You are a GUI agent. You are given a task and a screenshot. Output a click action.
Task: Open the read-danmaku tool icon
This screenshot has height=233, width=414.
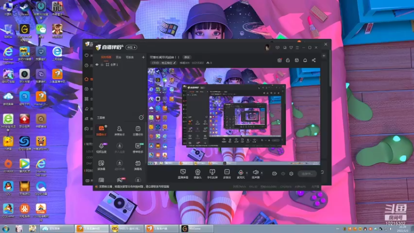[x=101, y=165]
